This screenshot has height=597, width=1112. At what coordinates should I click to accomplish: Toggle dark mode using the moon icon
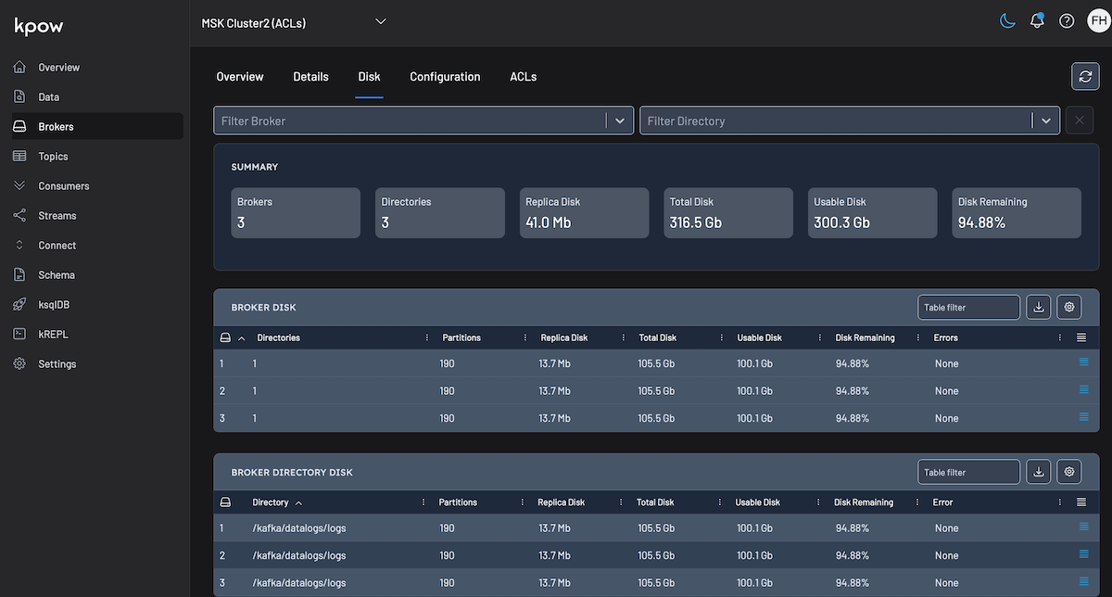click(1007, 19)
